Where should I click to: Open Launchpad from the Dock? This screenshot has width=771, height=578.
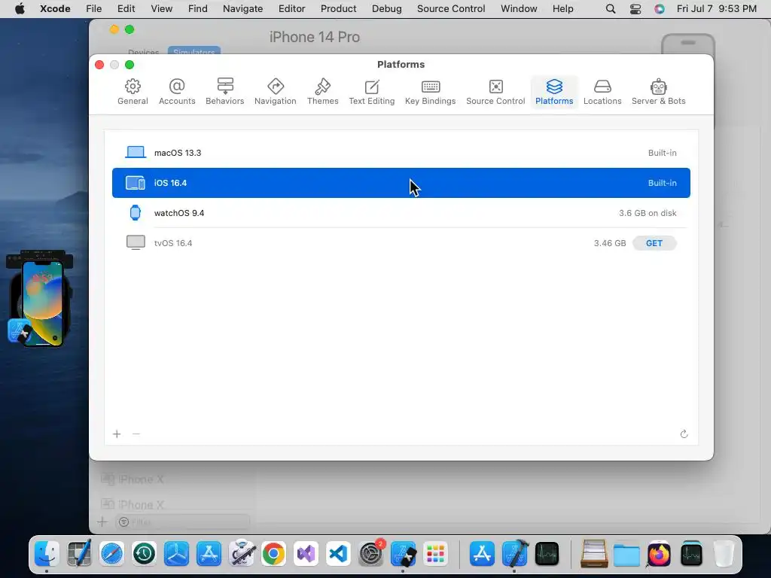(x=436, y=554)
